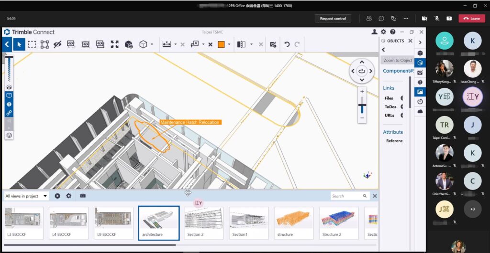The image size is (490, 253).
Task: Toggle the links overlay chain icon
Action: pos(9,113)
